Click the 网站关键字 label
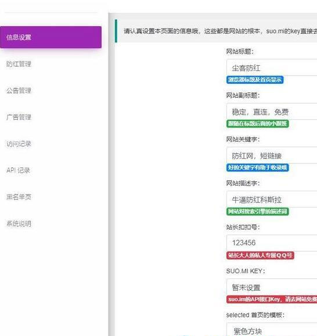 [243, 140]
